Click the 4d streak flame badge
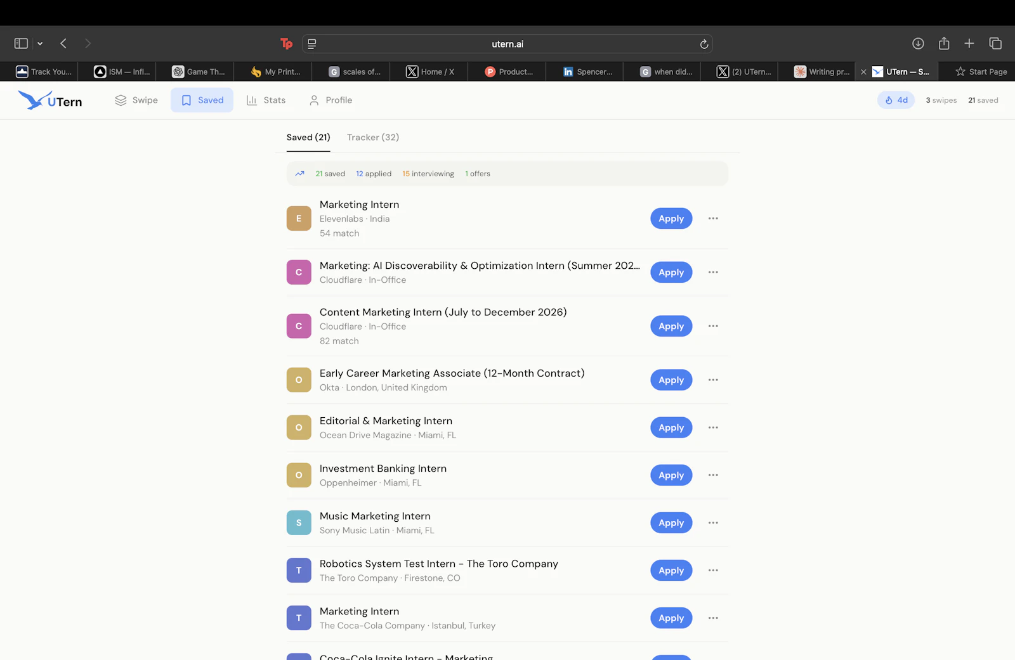1015x660 pixels. point(896,100)
